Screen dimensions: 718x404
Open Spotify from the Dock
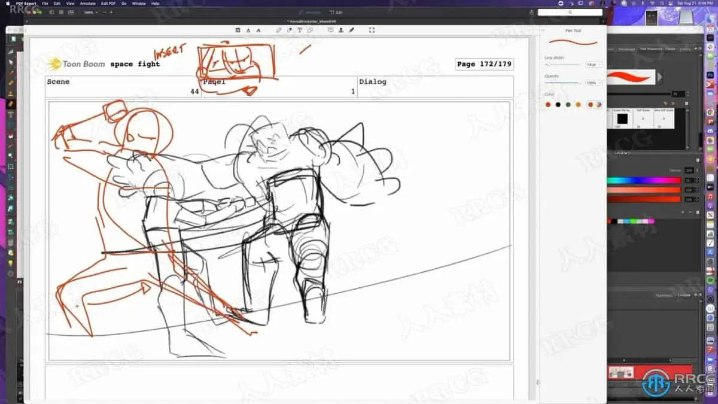pos(710,280)
